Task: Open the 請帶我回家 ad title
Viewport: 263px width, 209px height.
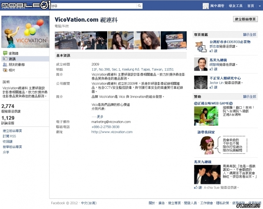Action: click(x=206, y=132)
